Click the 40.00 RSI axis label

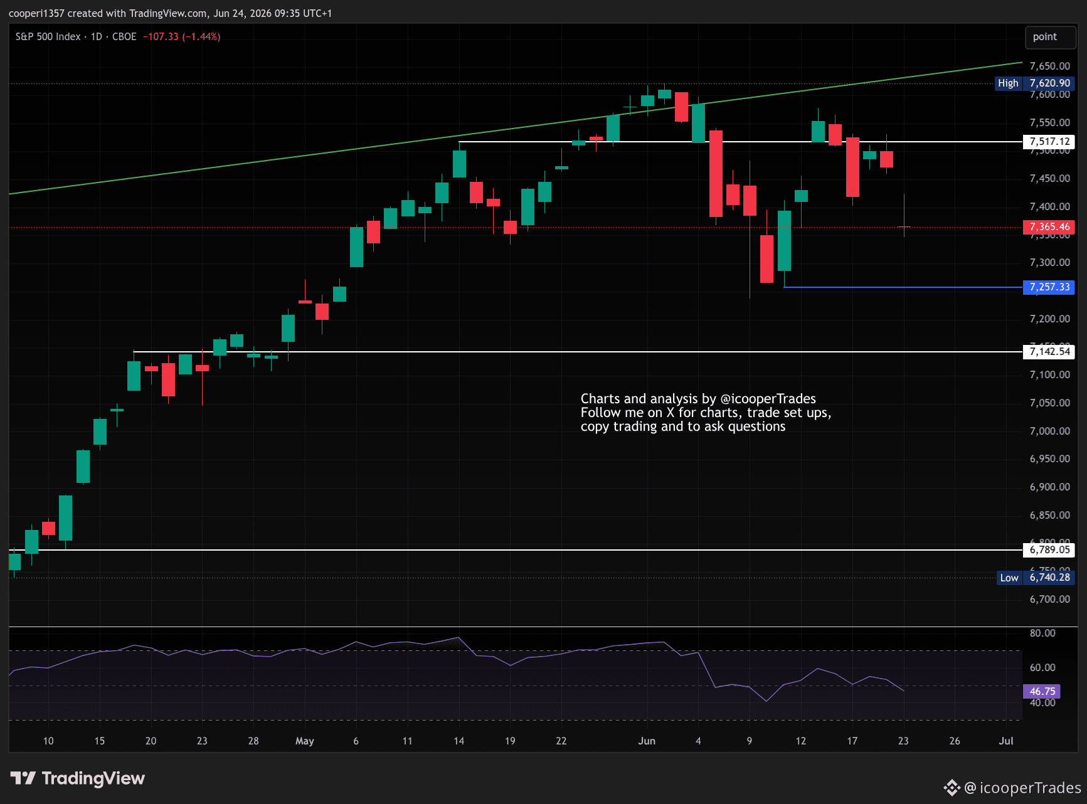[x=1042, y=703]
